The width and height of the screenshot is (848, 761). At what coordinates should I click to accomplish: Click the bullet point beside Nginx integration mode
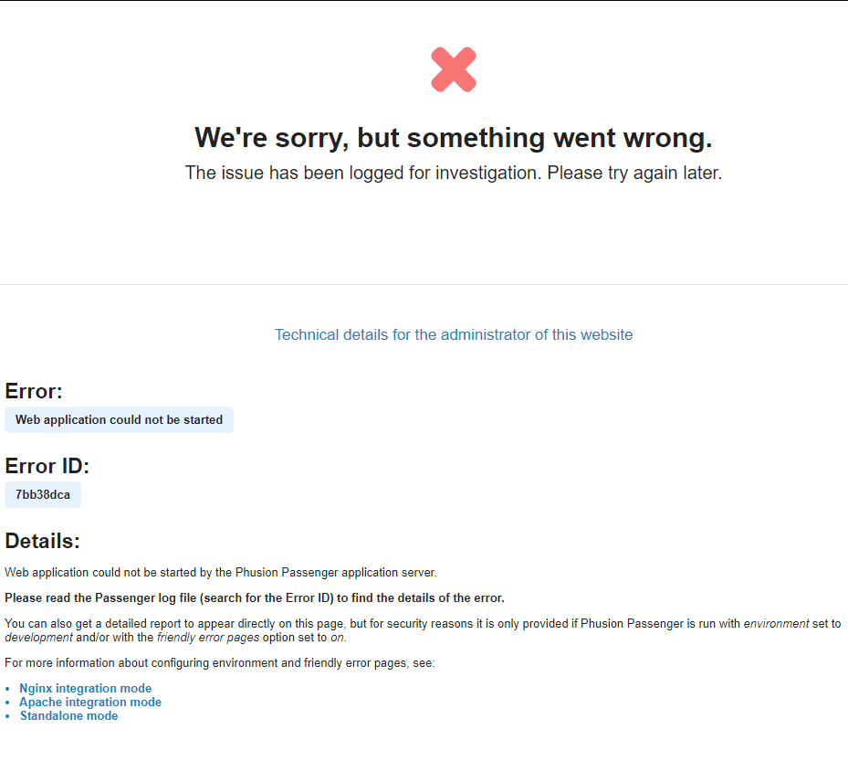coord(8,690)
